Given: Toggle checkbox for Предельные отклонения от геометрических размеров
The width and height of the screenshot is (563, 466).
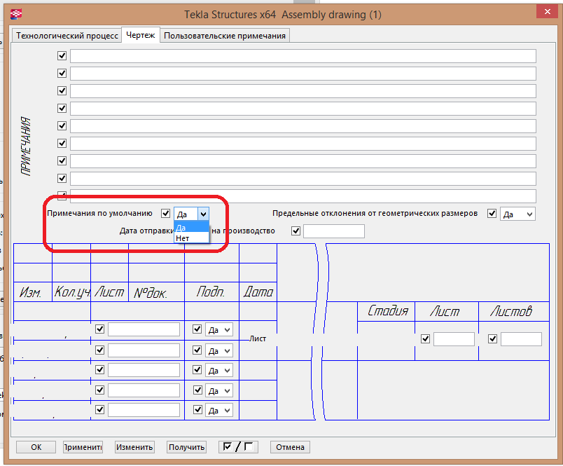Looking at the screenshot, I should 492,214.
